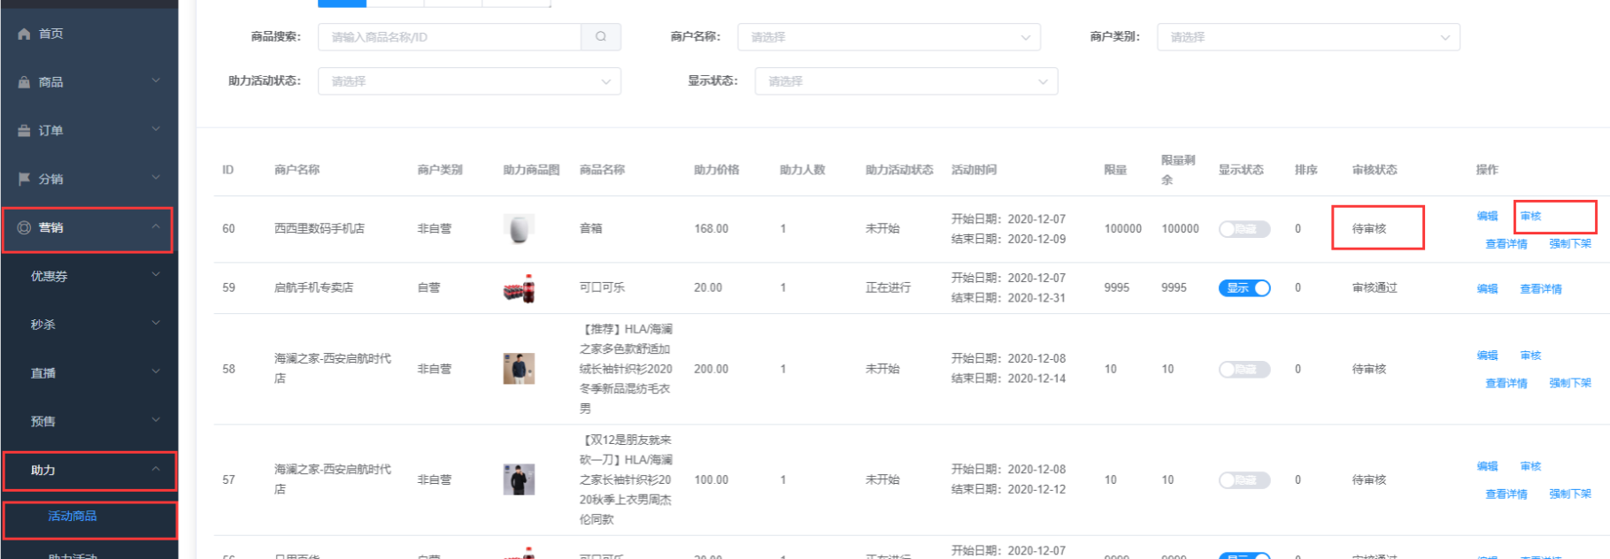Click the 启航手机专卖店 merchant name cell
Screen dimensions: 1610x559
pyautogui.click(x=313, y=287)
